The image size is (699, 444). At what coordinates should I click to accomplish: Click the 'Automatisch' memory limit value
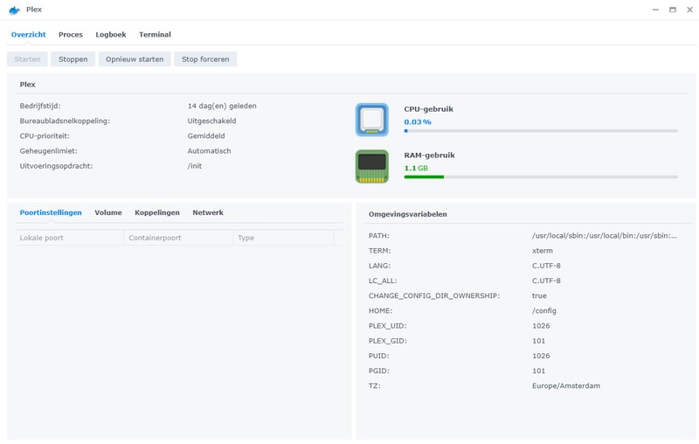209,151
